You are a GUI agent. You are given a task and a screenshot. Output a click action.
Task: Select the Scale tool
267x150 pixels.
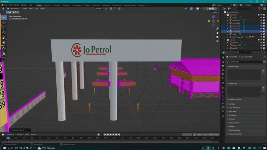coord(4,37)
